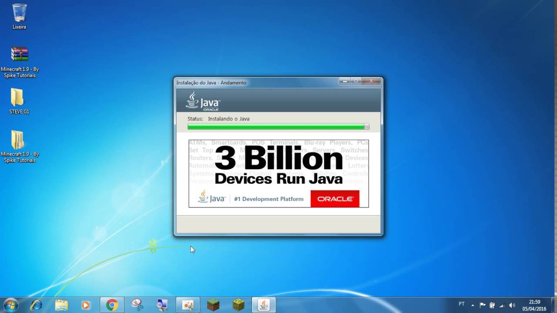Click the green installation progress bar
This screenshot has width=557, height=313.
278,127
